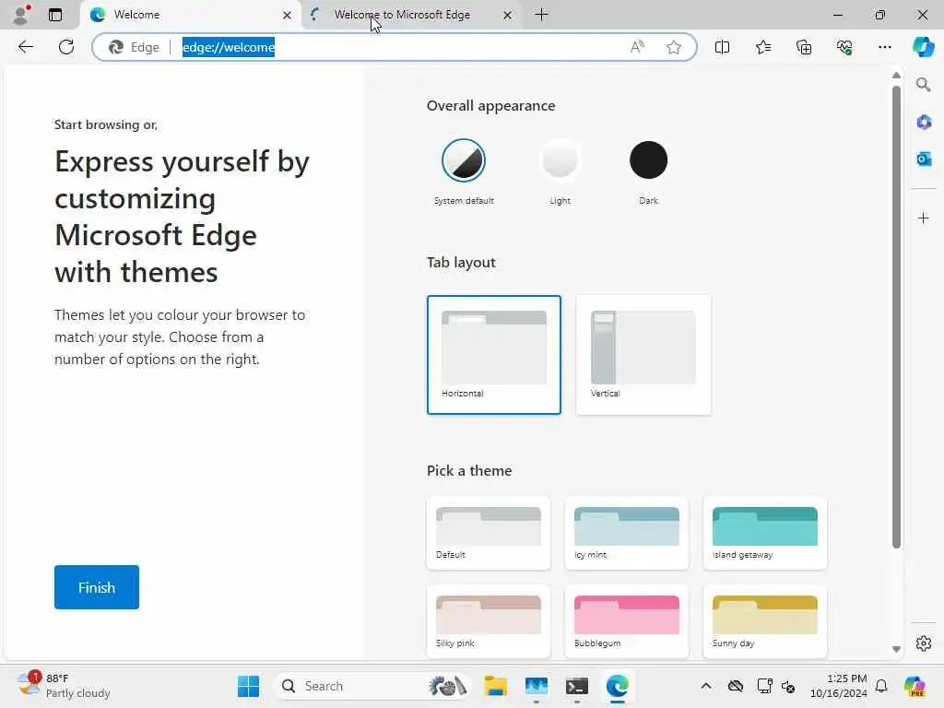Switch to the Welcome tab
This screenshot has width=944, height=708.
[x=190, y=15]
